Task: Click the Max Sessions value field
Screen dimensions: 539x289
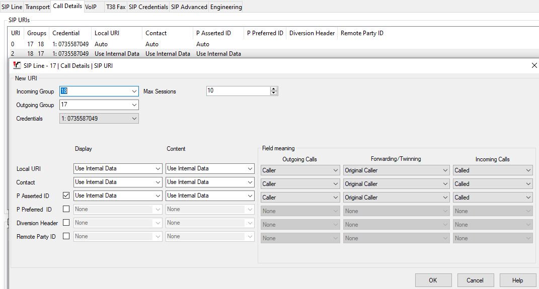Action: point(238,90)
